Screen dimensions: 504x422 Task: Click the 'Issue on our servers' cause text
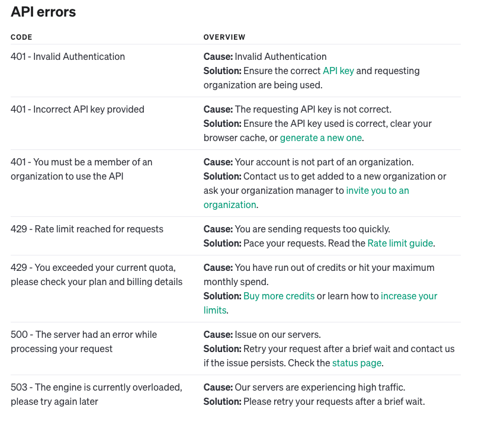[278, 334]
